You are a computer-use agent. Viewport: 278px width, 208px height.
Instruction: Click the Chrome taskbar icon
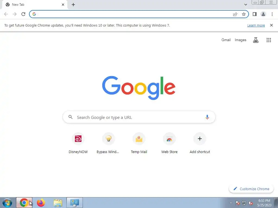(24, 203)
